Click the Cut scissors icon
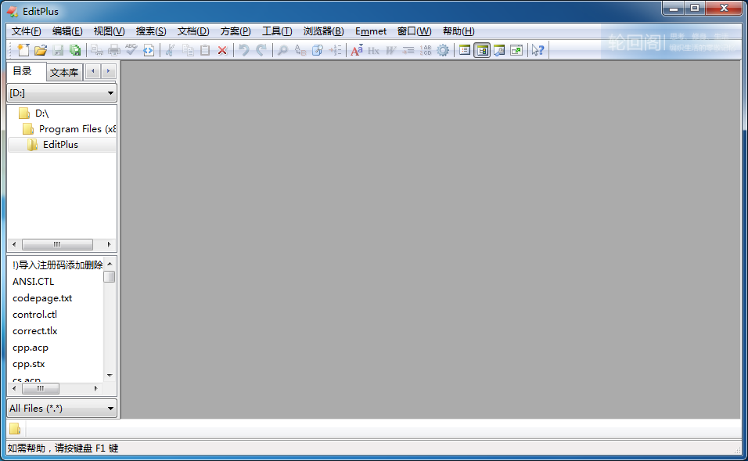748x461 pixels. [x=170, y=50]
